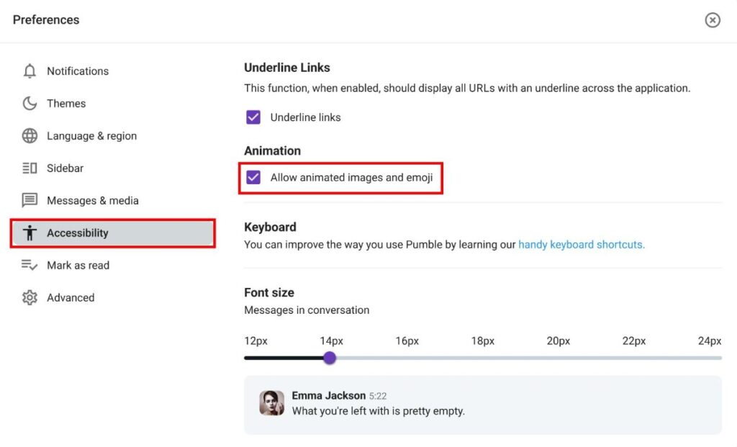Screen dimensions: 737x447
Task: Open the Themes preferences section
Action: 66,103
